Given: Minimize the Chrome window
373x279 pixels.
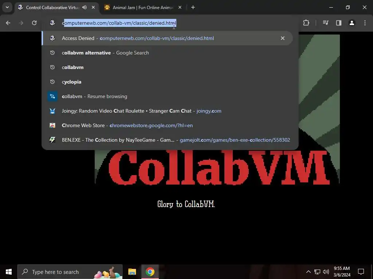Looking at the screenshot, I should coord(331,7).
